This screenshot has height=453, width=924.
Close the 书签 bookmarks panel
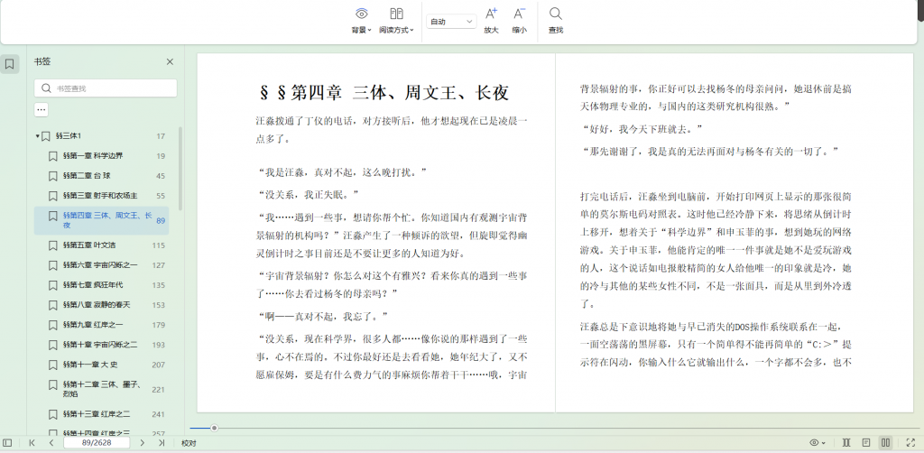point(170,62)
